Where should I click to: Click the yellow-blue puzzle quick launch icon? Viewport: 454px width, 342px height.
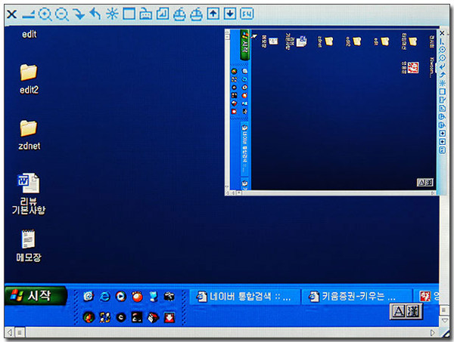105,317
